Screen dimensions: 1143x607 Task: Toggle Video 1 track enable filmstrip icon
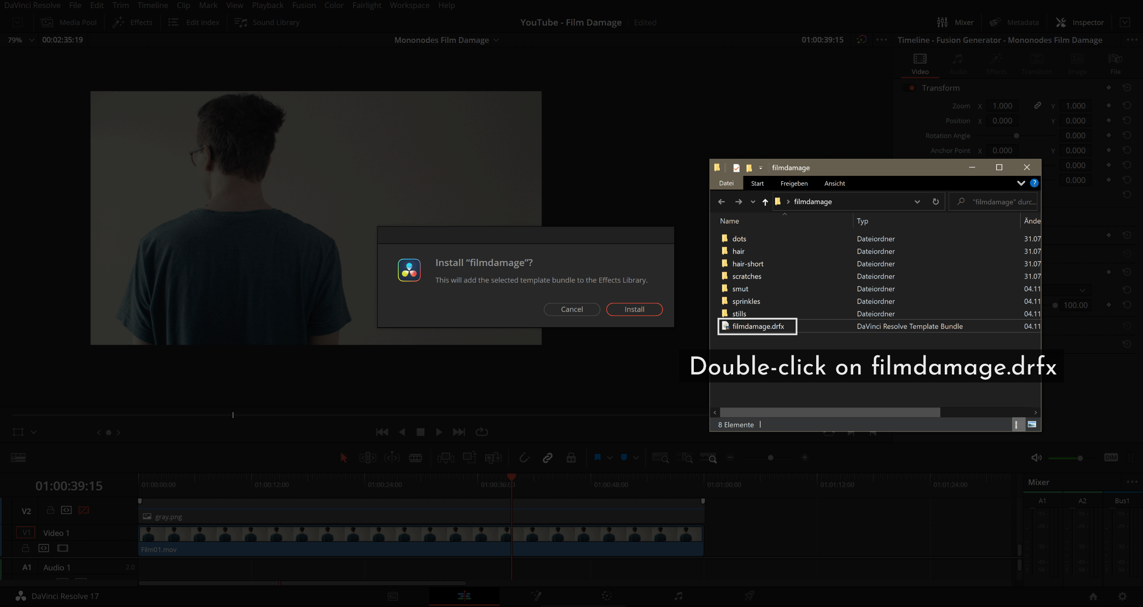click(x=63, y=548)
